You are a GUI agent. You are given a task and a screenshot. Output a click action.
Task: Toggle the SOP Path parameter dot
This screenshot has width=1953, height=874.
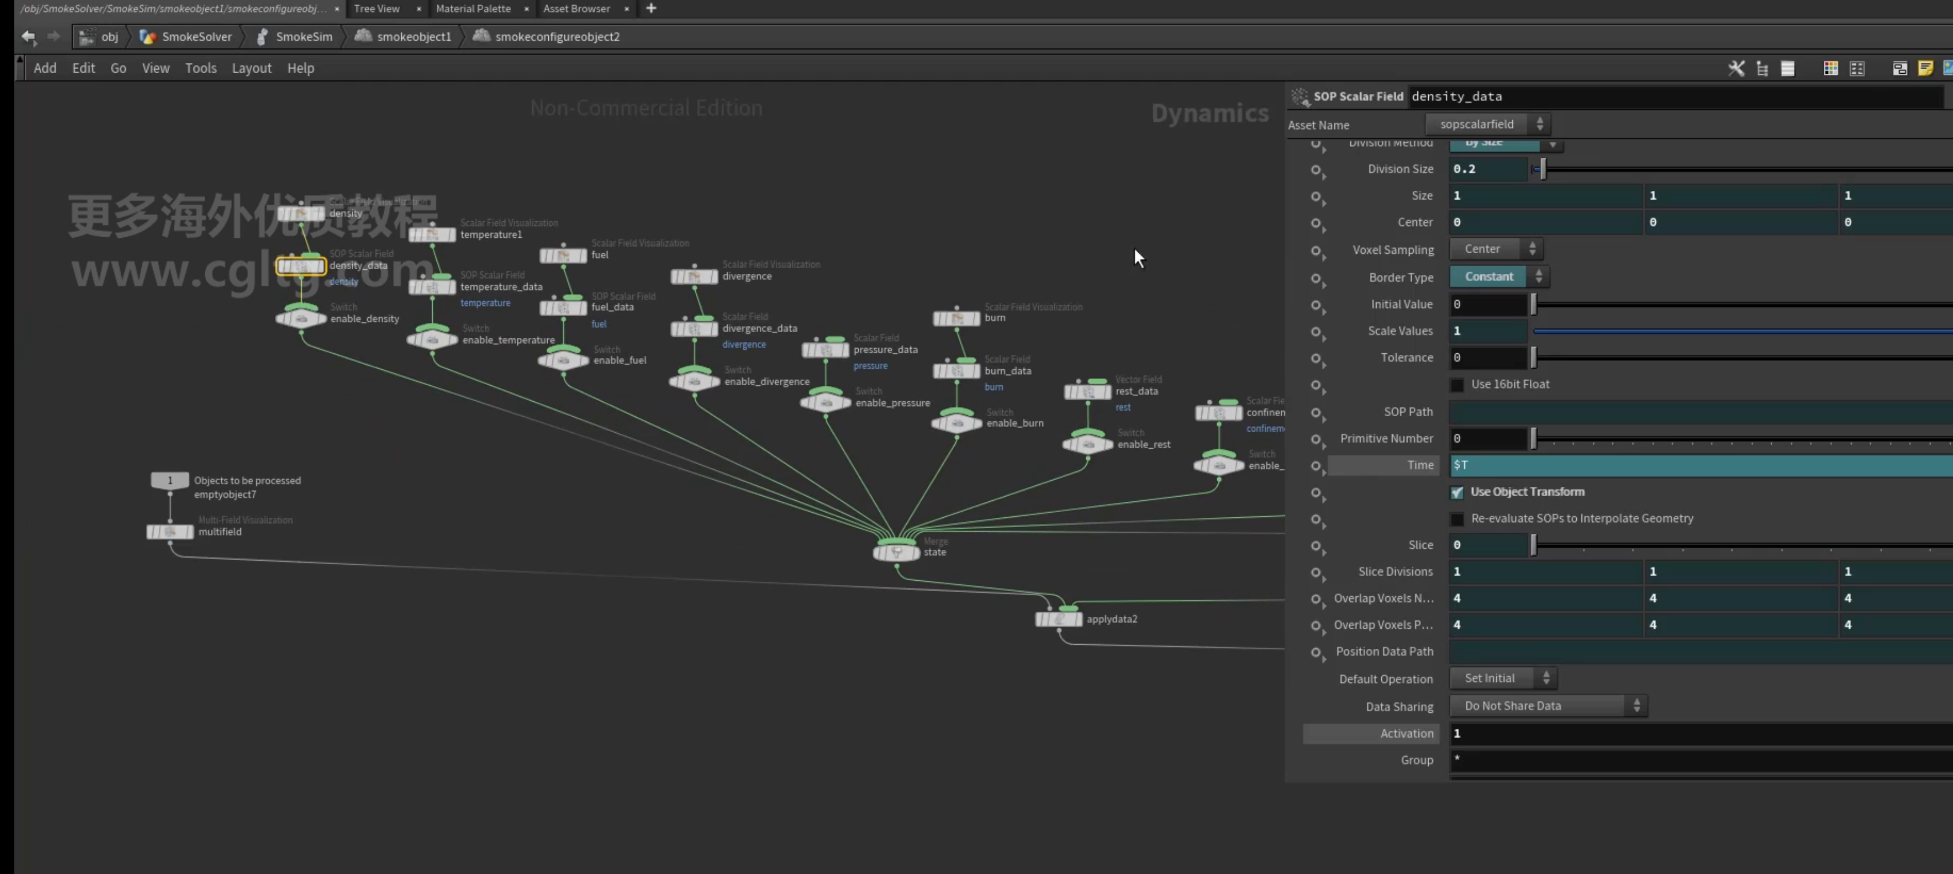(x=1316, y=412)
